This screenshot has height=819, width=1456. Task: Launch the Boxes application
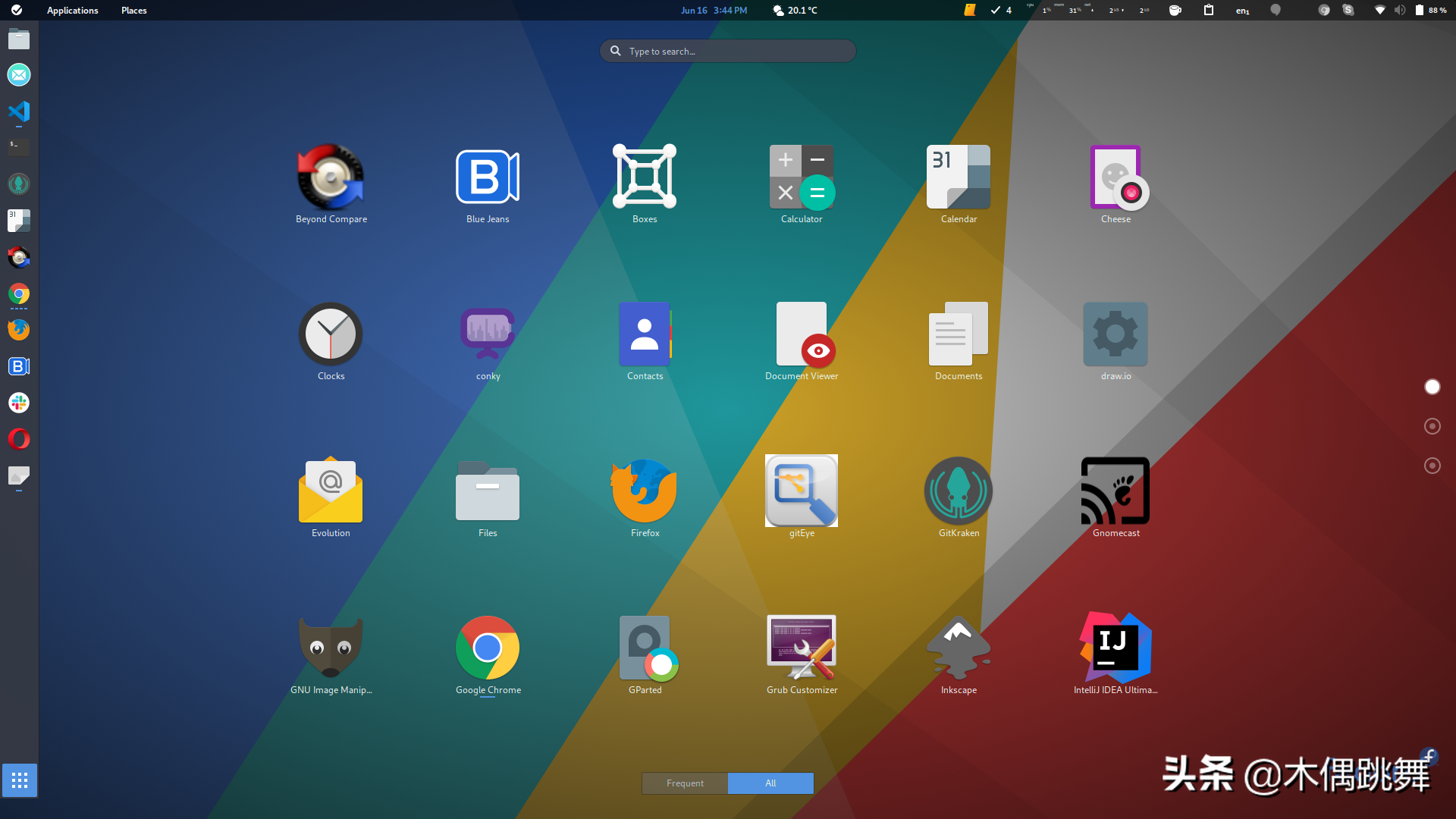point(645,184)
